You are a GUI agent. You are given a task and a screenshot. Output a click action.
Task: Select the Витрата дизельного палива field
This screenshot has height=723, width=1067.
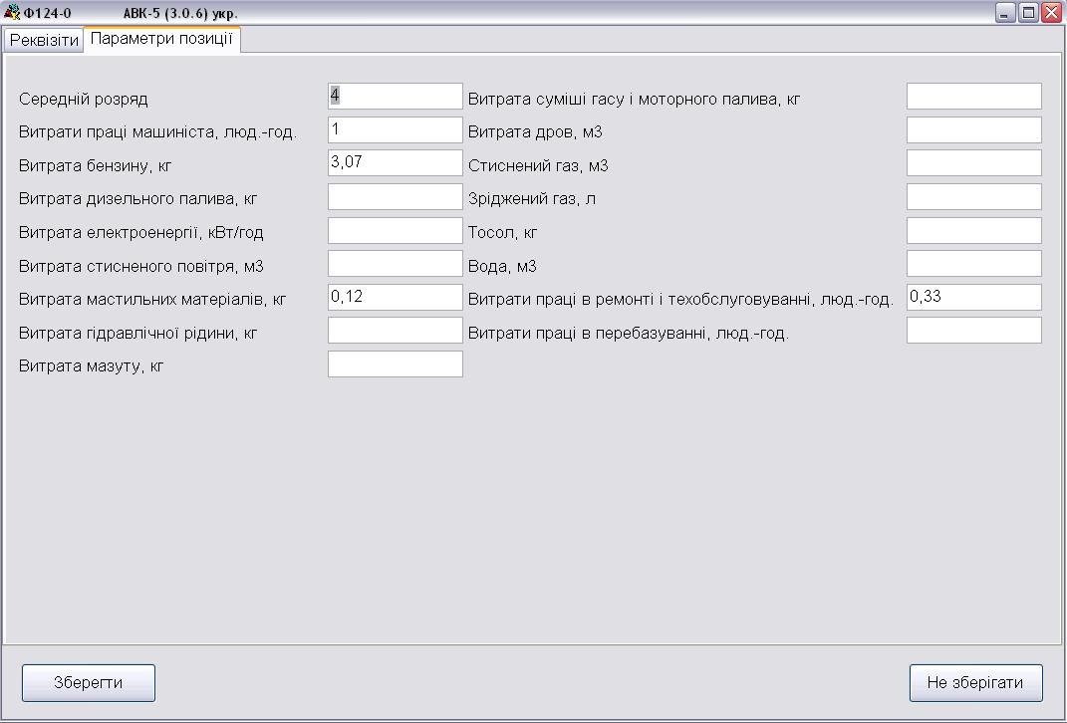[396, 197]
